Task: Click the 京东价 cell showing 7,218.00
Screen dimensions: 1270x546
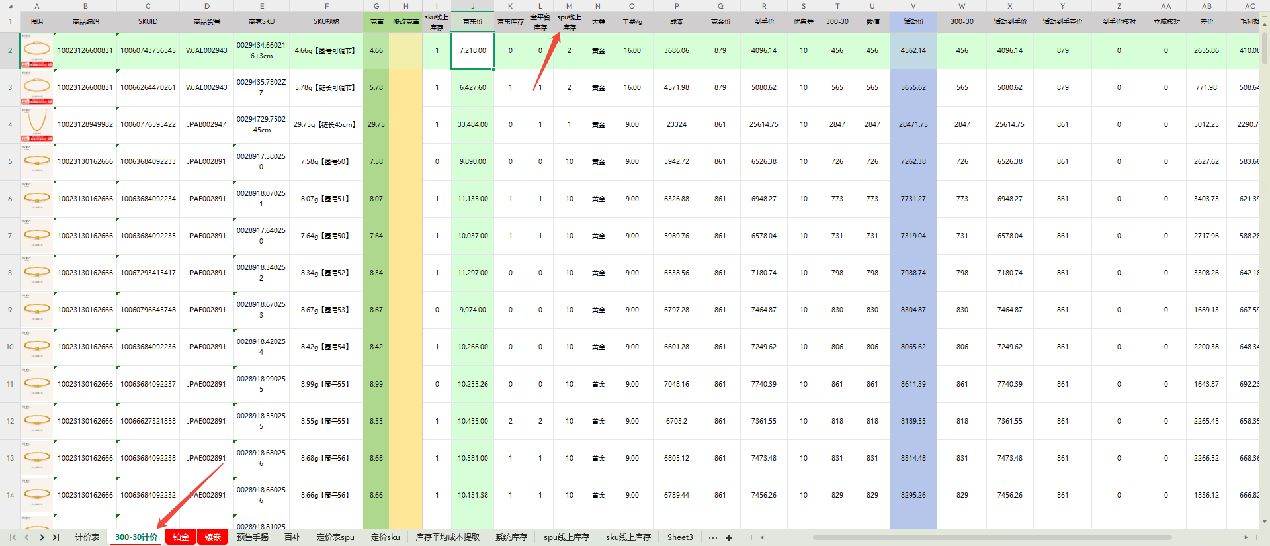Action: [x=472, y=50]
